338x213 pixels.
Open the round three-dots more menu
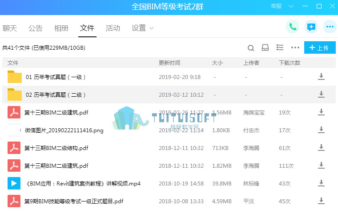330,27
